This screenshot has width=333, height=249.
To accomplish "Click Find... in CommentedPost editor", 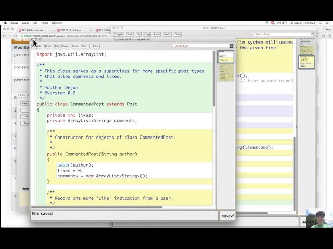I will (x=85, y=46).
